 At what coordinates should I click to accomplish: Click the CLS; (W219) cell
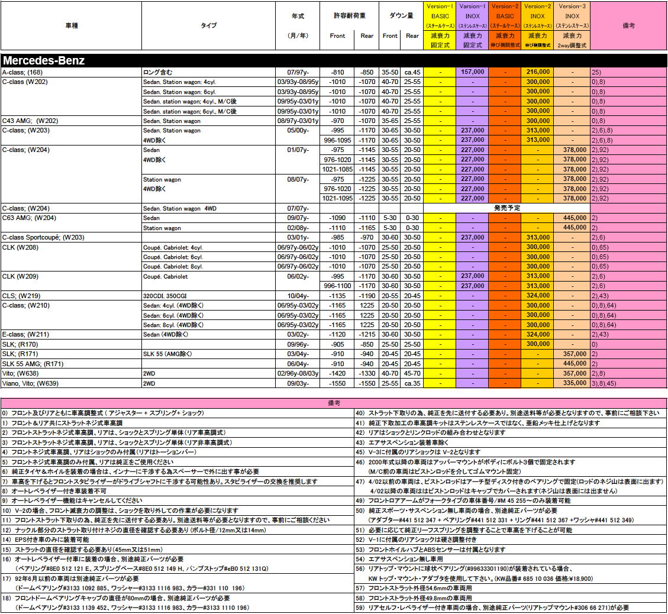click(71, 296)
